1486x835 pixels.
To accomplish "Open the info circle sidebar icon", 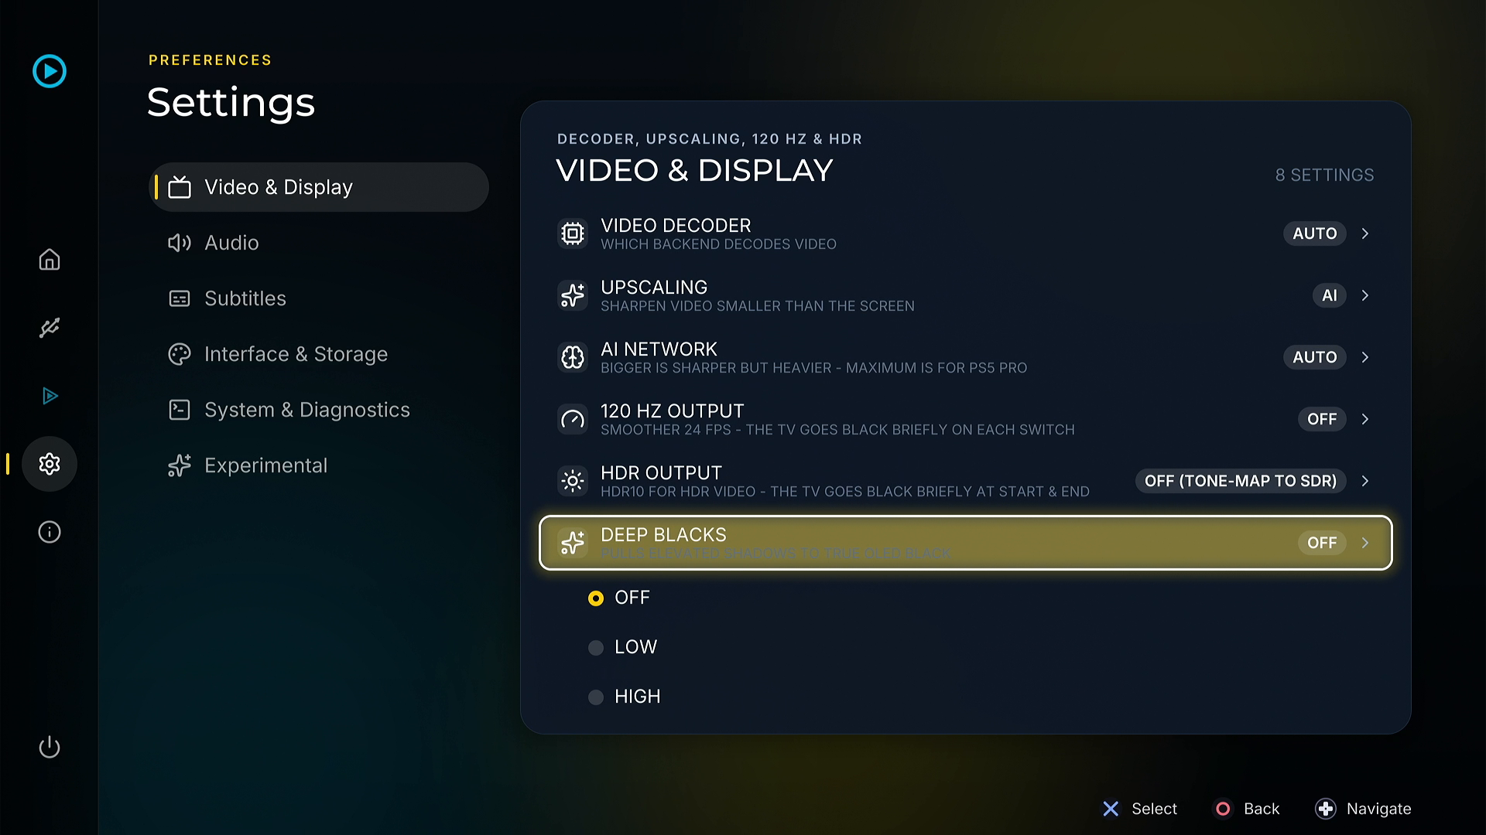I will point(50,532).
